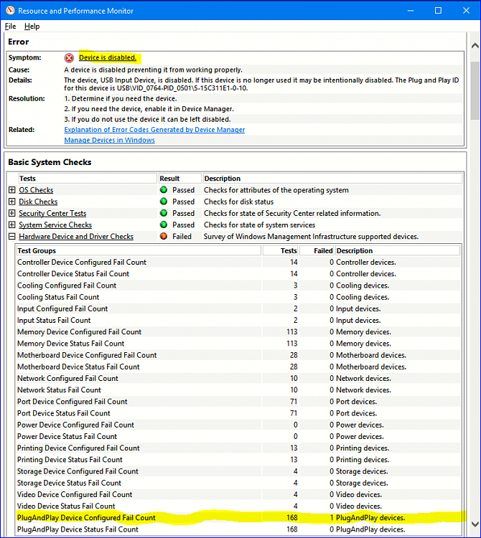This screenshot has height=538, width=481.
Task: Open the Security Center Tests link
Action: point(52,214)
